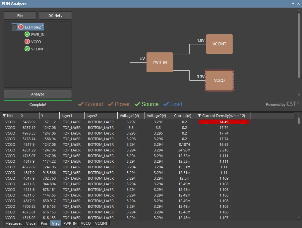Select the VCCINT block in the diagram
Viewport: 302px width, 228px height.
[x=219, y=44]
